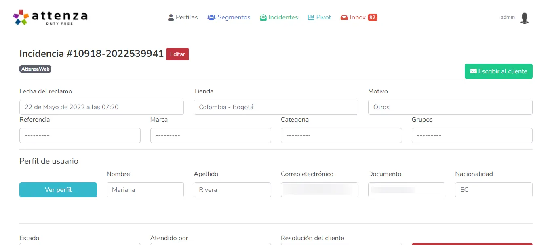Click the Pivot chart icon
The image size is (552, 245).
[311, 17]
